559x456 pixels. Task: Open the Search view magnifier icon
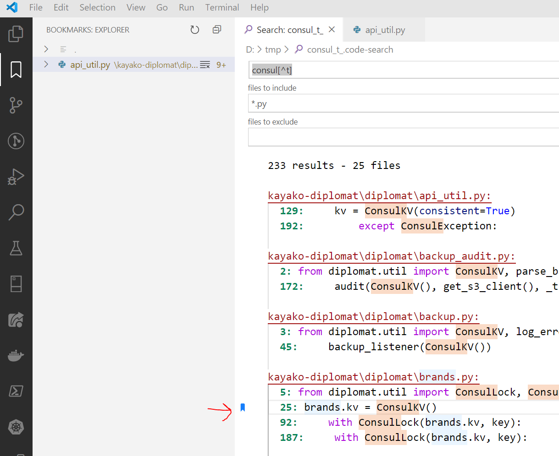pos(16,212)
